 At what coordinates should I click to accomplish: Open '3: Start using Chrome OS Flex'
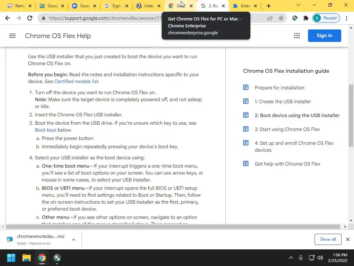287,129
